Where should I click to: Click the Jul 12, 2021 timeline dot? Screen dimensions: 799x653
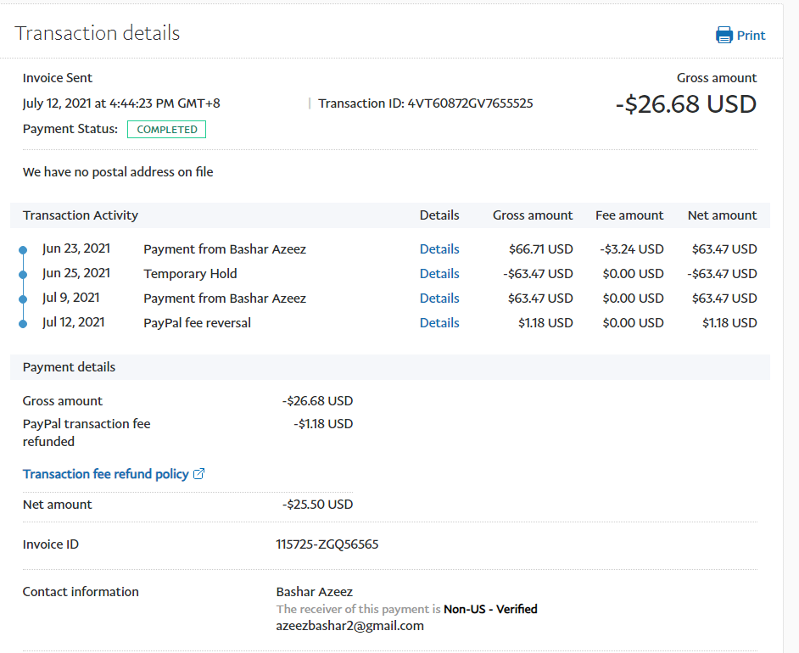point(24,323)
